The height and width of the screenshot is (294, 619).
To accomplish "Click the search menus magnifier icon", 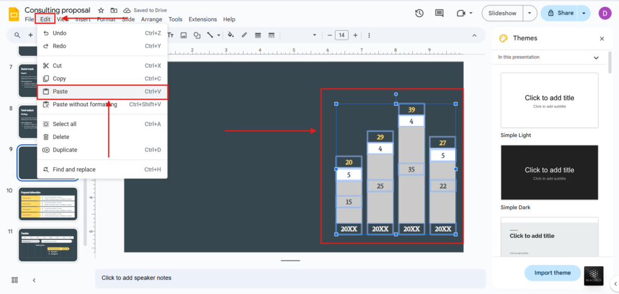I will click(16, 35).
